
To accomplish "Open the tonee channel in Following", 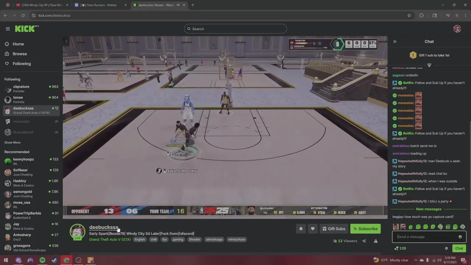I will click(x=31, y=99).
